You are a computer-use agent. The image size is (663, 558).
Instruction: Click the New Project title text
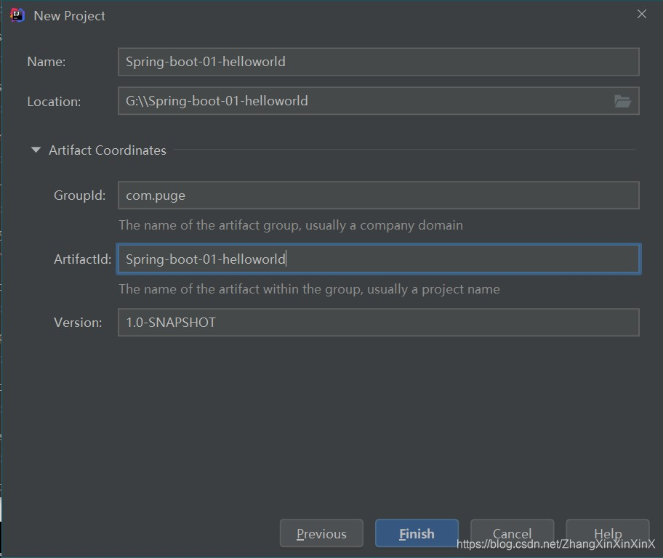click(x=69, y=16)
